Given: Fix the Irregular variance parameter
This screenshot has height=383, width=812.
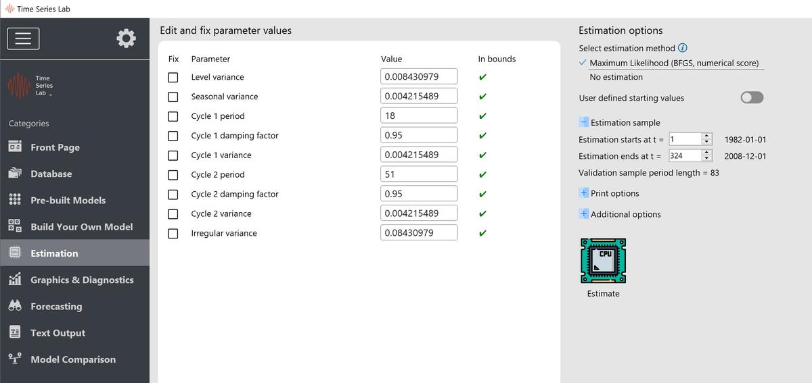Looking at the screenshot, I should tap(173, 234).
